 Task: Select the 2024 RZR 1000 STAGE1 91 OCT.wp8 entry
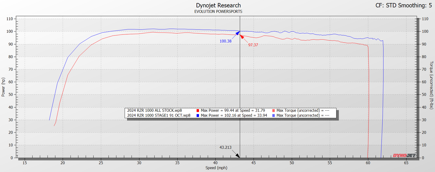tap(159, 115)
